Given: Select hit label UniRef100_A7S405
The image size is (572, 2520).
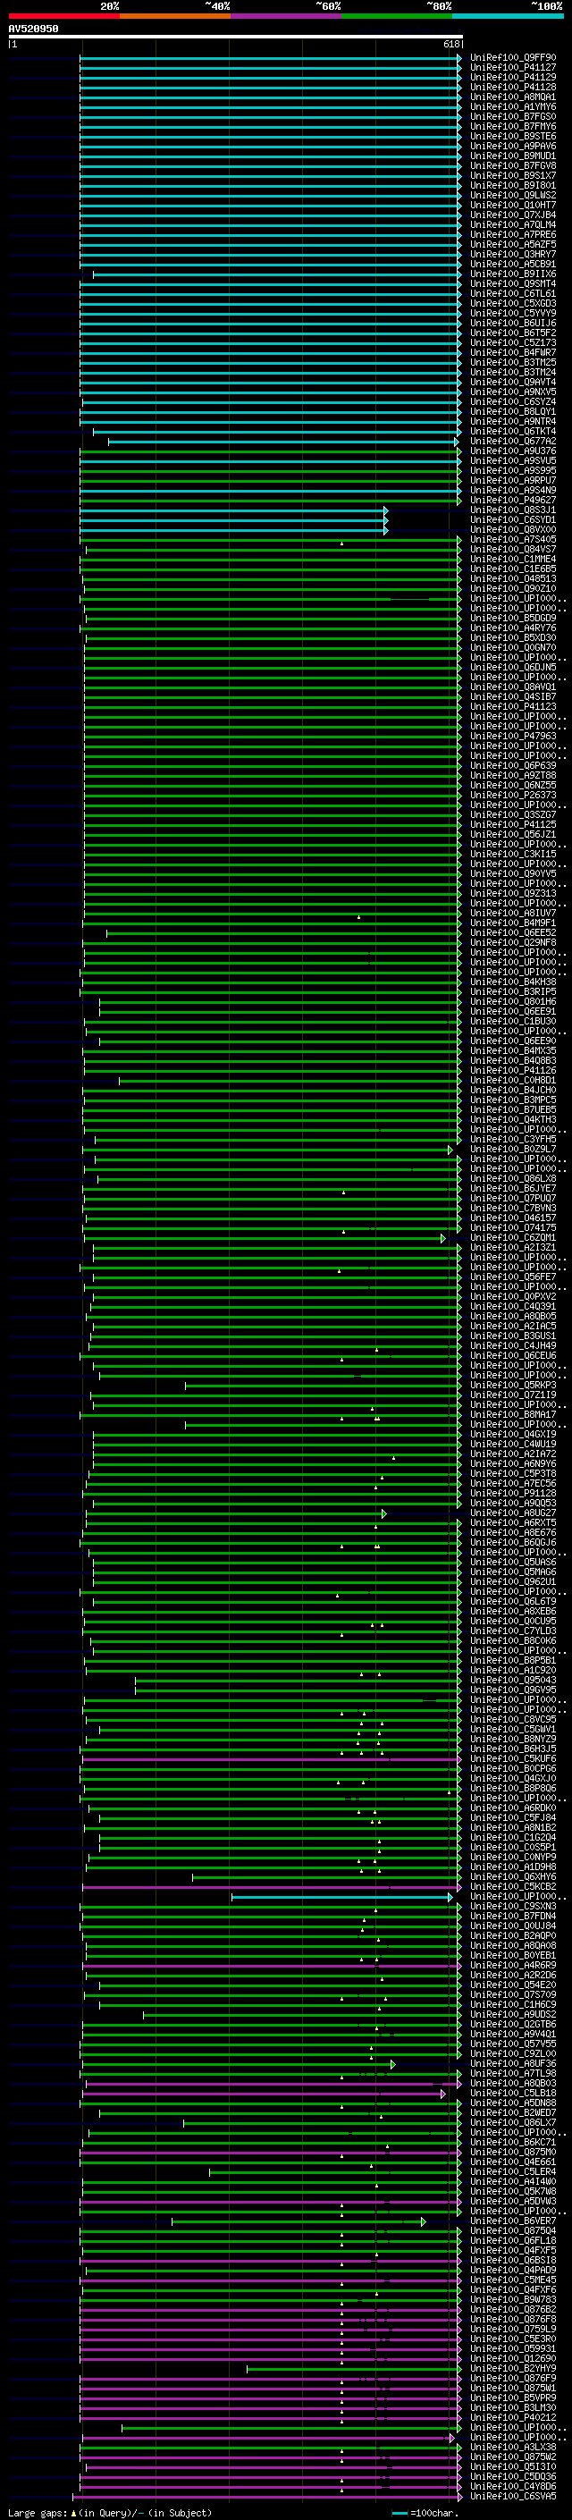Looking at the screenshot, I should point(513,539).
